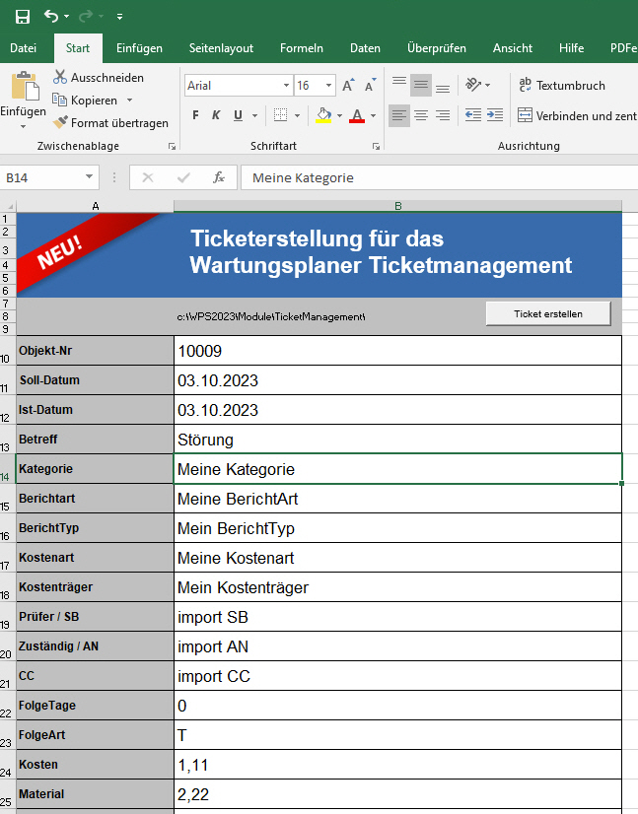Cancel entry with X in formula bar
Viewport: 638px width, 814px height.
148,178
